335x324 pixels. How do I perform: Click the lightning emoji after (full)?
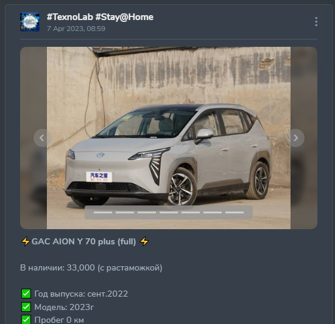pyautogui.click(x=144, y=241)
